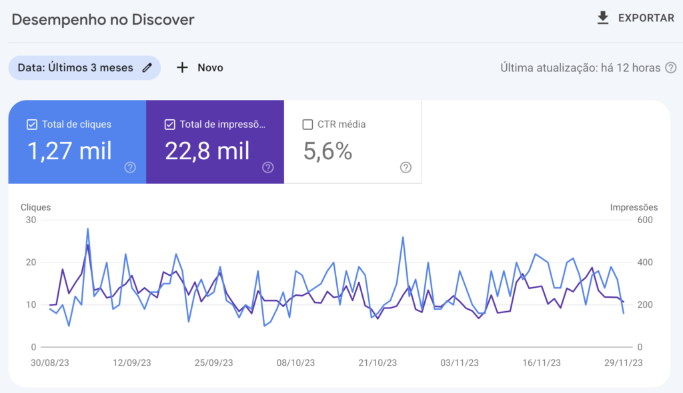Click the Desempenho no Discover heading
The height and width of the screenshot is (393, 683).
pyautogui.click(x=103, y=19)
